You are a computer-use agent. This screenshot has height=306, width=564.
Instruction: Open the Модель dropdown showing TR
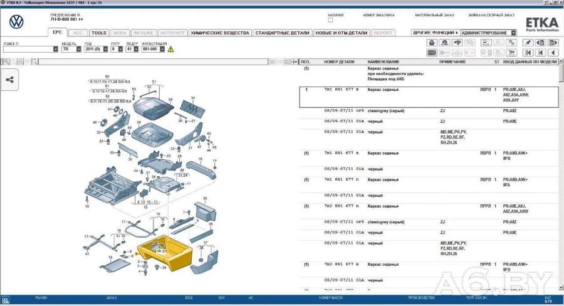[78, 49]
